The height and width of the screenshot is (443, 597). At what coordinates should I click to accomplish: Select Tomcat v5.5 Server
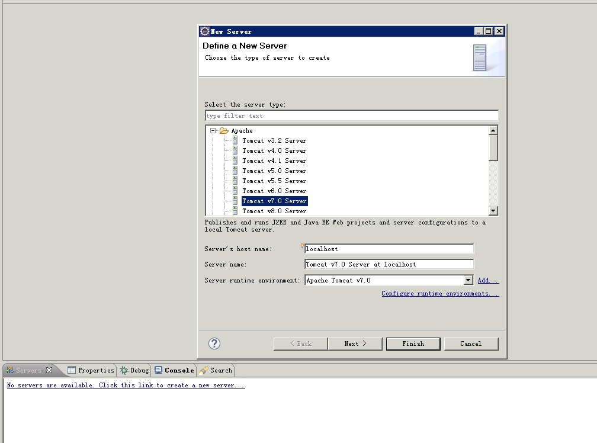[274, 181]
